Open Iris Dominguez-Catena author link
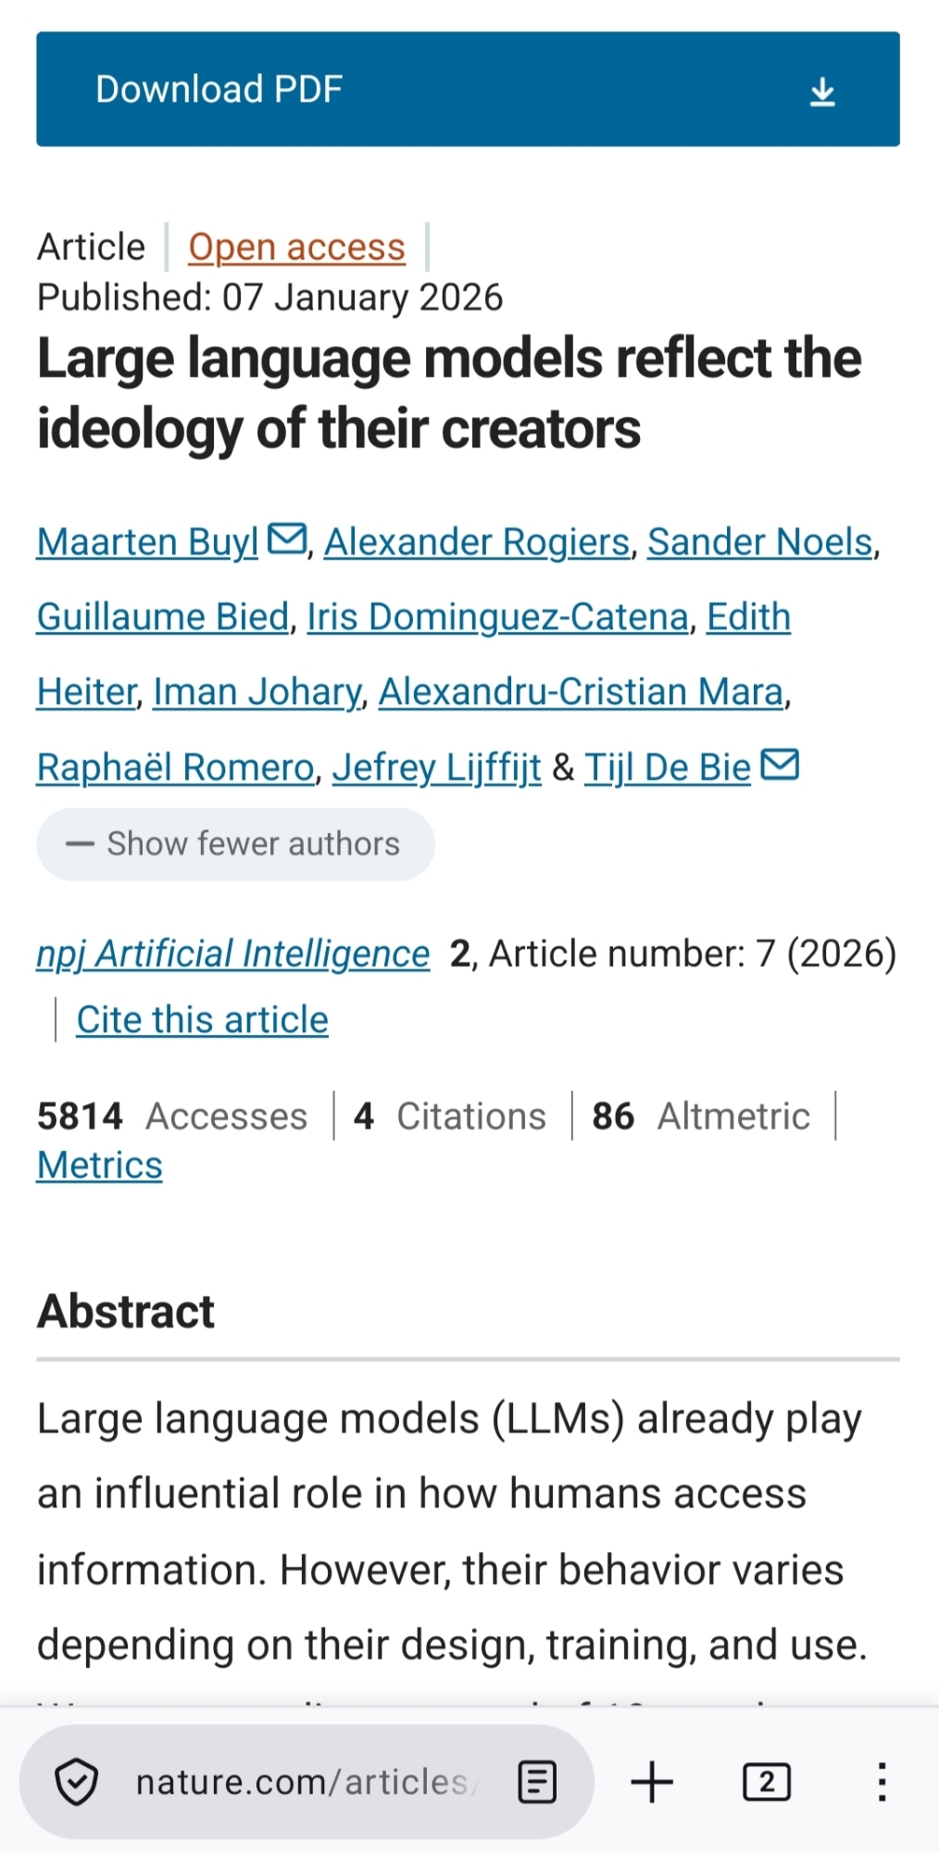Screen dimensions: 939x1853 tap(497, 617)
